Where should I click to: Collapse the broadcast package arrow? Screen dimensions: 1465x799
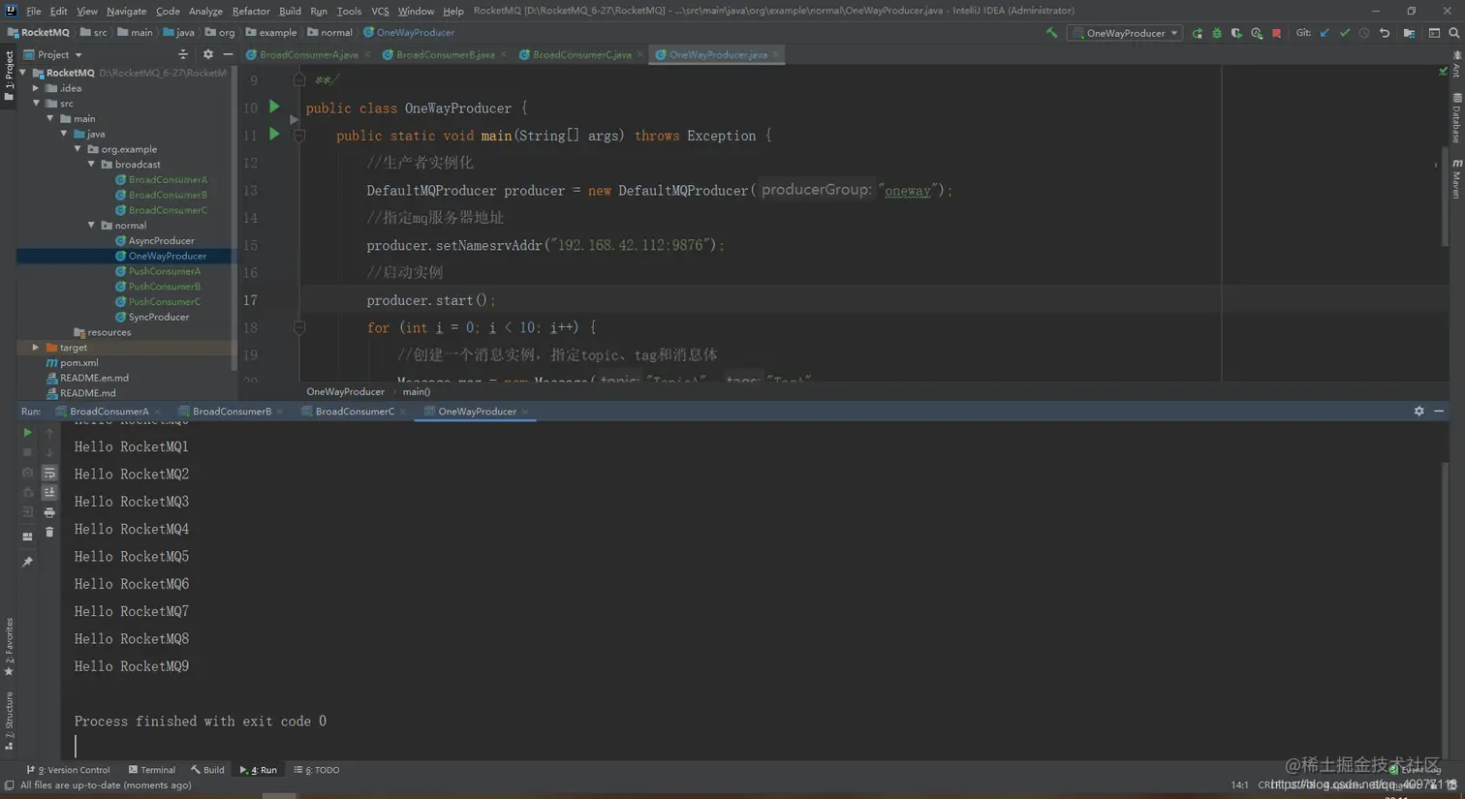92,165
